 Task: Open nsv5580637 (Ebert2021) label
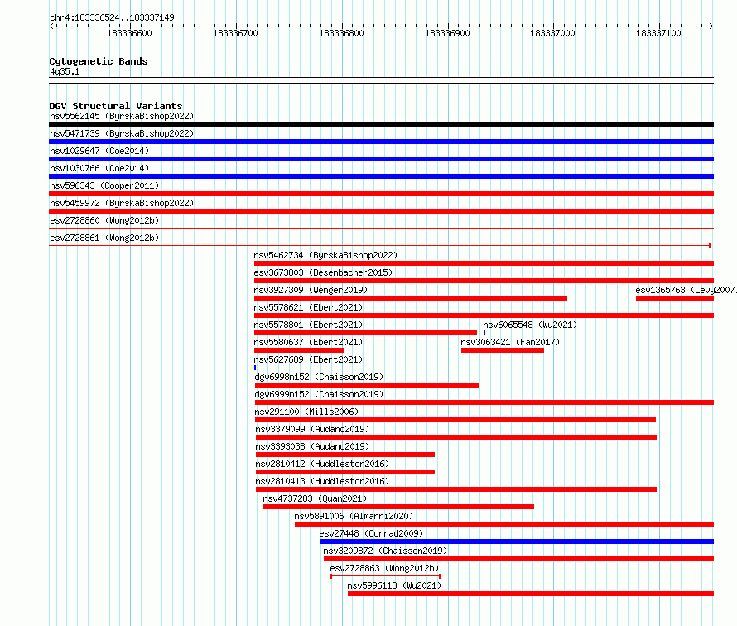tap(308, 342)
